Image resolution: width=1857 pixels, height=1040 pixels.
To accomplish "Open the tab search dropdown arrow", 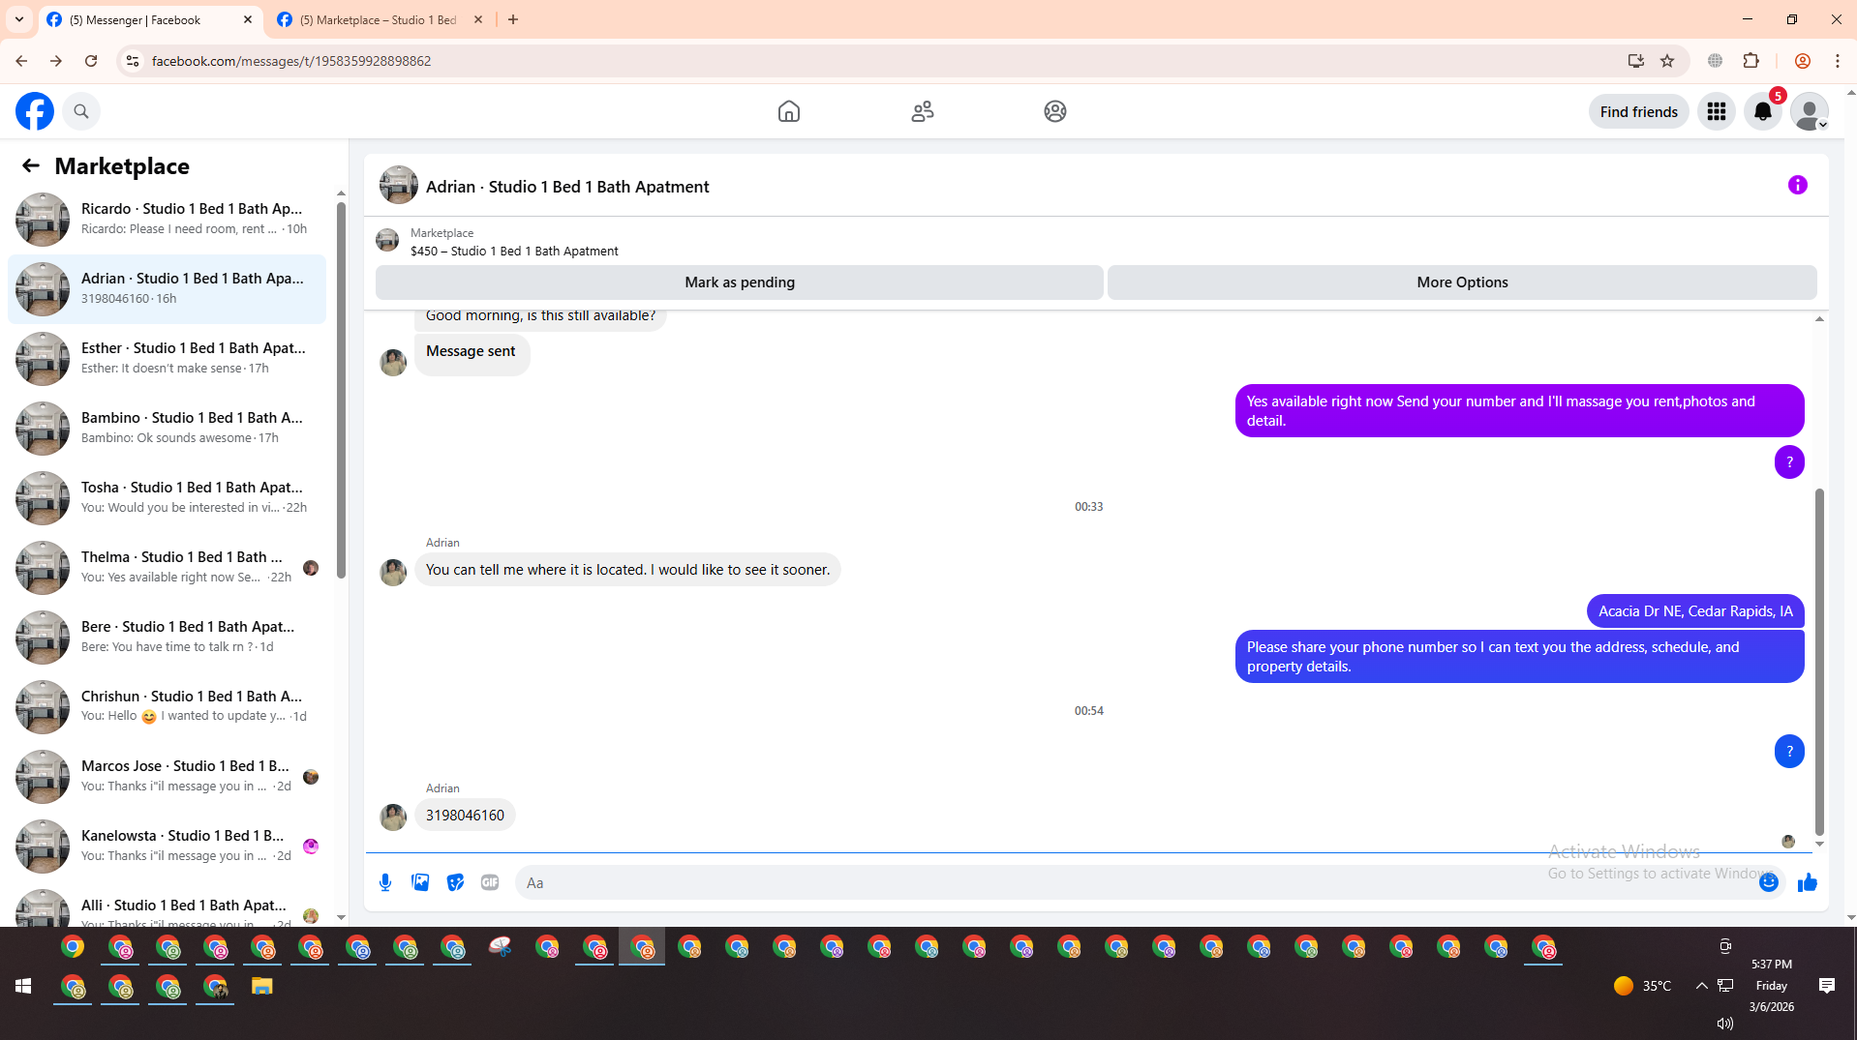I will [19, 19].
